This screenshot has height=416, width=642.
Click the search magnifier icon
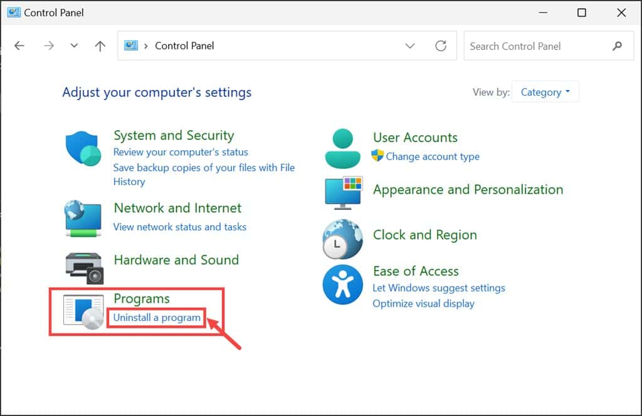click(617, 46)
